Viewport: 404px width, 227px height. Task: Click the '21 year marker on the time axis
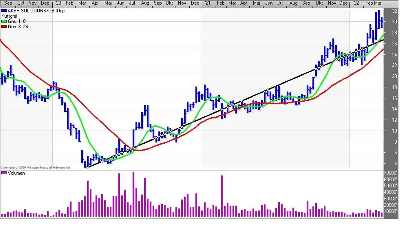point(207,3)
